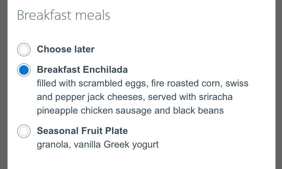Click the "filled with scrambled eggs" description line
Viewport: 282px width, 169px height.
pos(142,83)
